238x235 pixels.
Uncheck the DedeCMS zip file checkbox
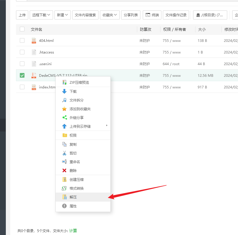tap(22, 75)
